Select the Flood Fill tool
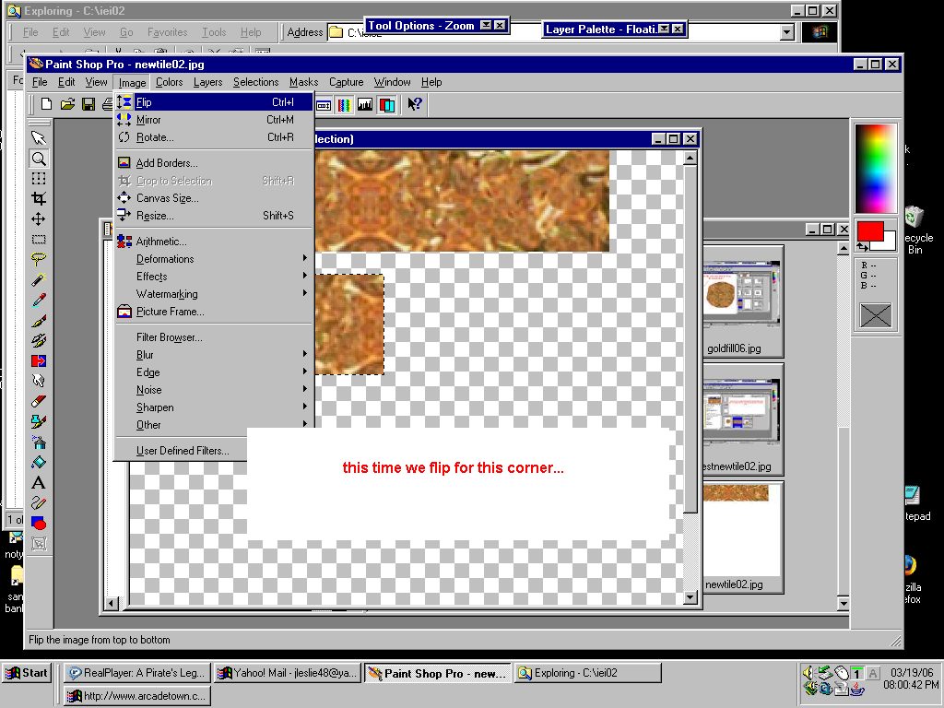The height and width of the screenshot is (708, 944). (x=39, y=463)
